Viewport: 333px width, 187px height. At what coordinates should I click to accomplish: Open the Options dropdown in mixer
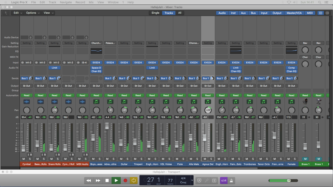33,13
